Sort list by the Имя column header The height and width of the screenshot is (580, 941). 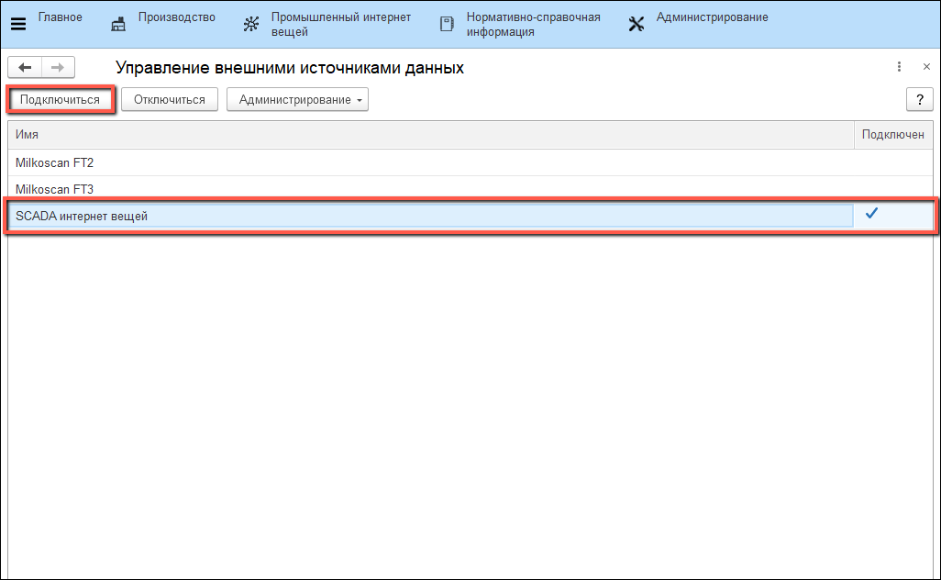pyautogui.click(x=431, y=135)
